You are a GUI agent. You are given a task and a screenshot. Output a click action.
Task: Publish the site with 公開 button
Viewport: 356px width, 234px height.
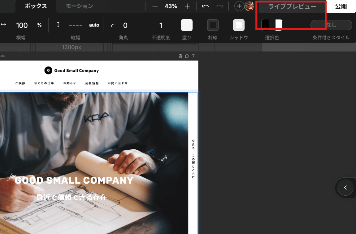click(341, 6)
